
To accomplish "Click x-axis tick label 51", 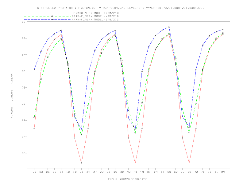I will pos(149,172).
